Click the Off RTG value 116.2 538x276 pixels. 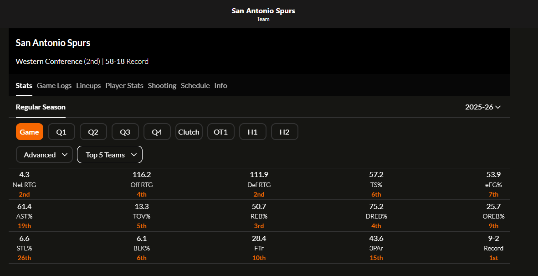142,175
